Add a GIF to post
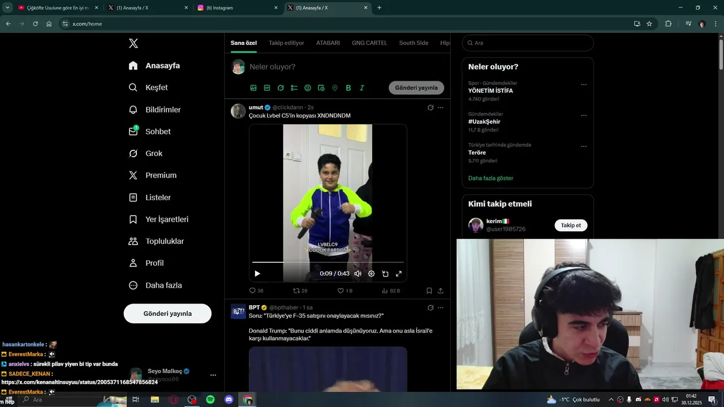This screenshot has width=724, height=407. click(267, 88)
